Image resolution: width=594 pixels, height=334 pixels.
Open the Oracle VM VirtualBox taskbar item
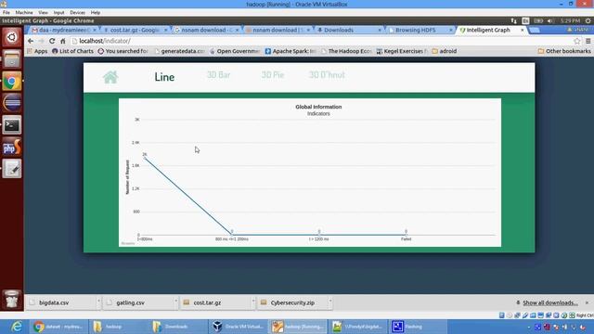[239, 327]
